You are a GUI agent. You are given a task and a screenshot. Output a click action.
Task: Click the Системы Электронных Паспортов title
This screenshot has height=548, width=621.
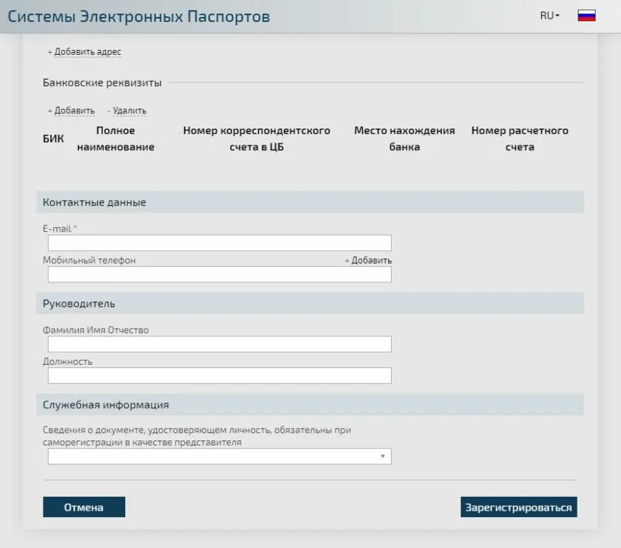pyautogui.click(x=139, y=16)
